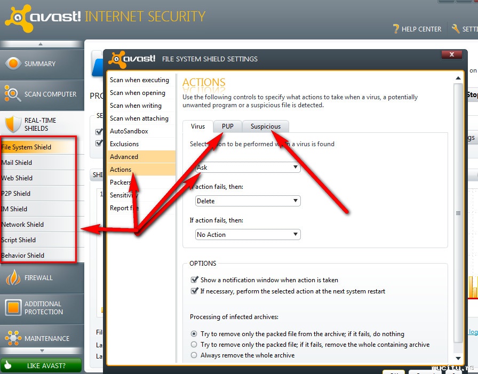The width and height of the screenshot is (478, 374).
Task: Click dialog scrollbar up arrow
Action: (458, 78)
